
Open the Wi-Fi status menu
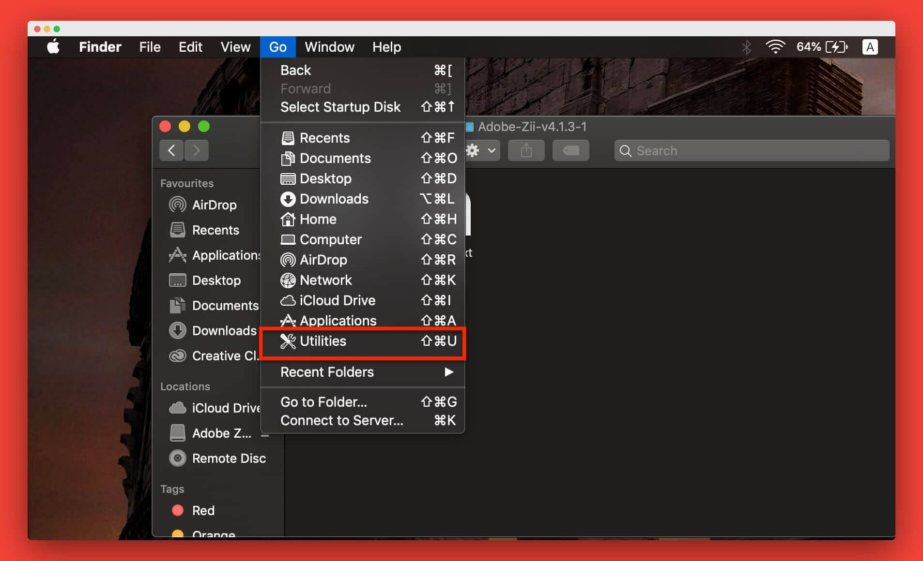[775, 47]
